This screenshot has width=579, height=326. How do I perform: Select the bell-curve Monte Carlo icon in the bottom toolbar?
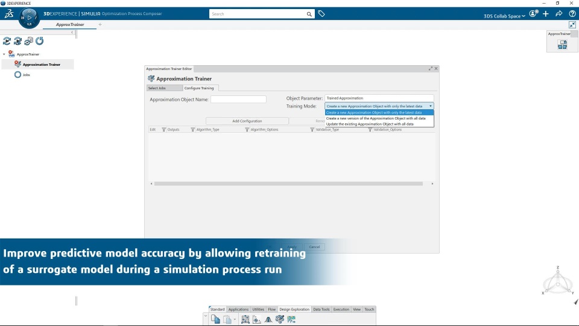tap(268, 319)
